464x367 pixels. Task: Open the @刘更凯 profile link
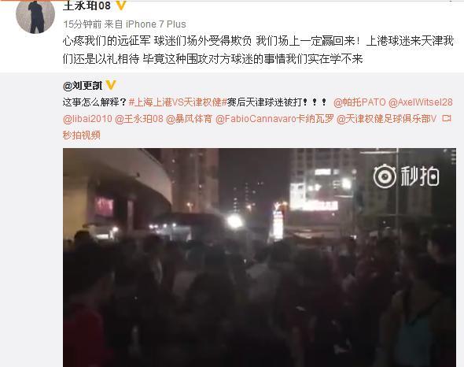click(x=83, y=86)
